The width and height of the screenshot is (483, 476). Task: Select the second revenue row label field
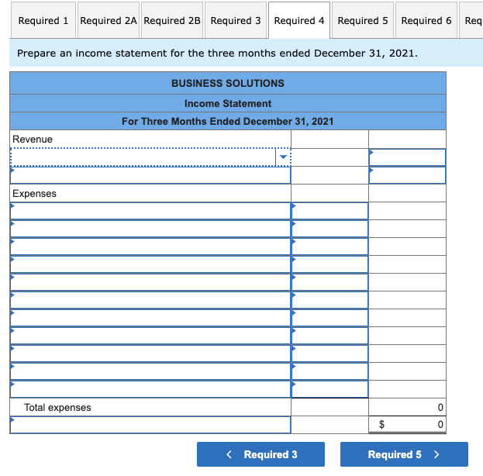pyautogui.click(x=150, y=175)
